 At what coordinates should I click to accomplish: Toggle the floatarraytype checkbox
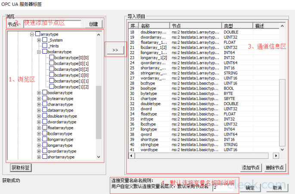pyautogui.click(x=44, y=128)
